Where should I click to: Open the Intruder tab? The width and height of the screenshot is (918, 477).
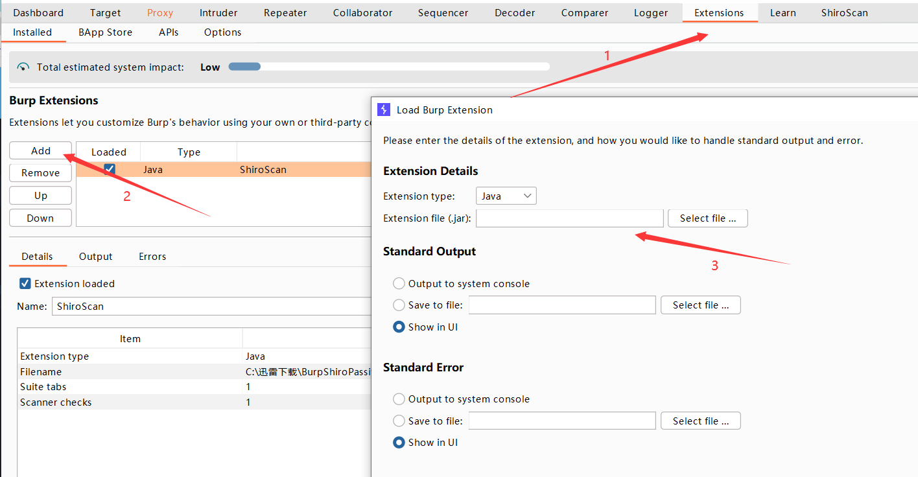pyautogui.click(x=218, y=12)
